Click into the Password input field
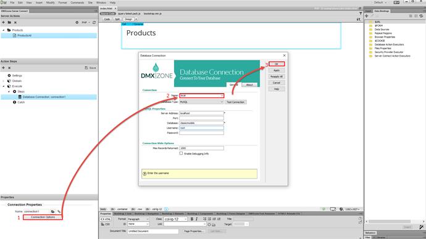 202,133
